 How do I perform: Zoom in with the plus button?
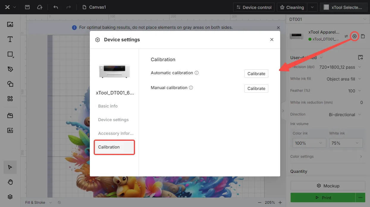(280, 203)
